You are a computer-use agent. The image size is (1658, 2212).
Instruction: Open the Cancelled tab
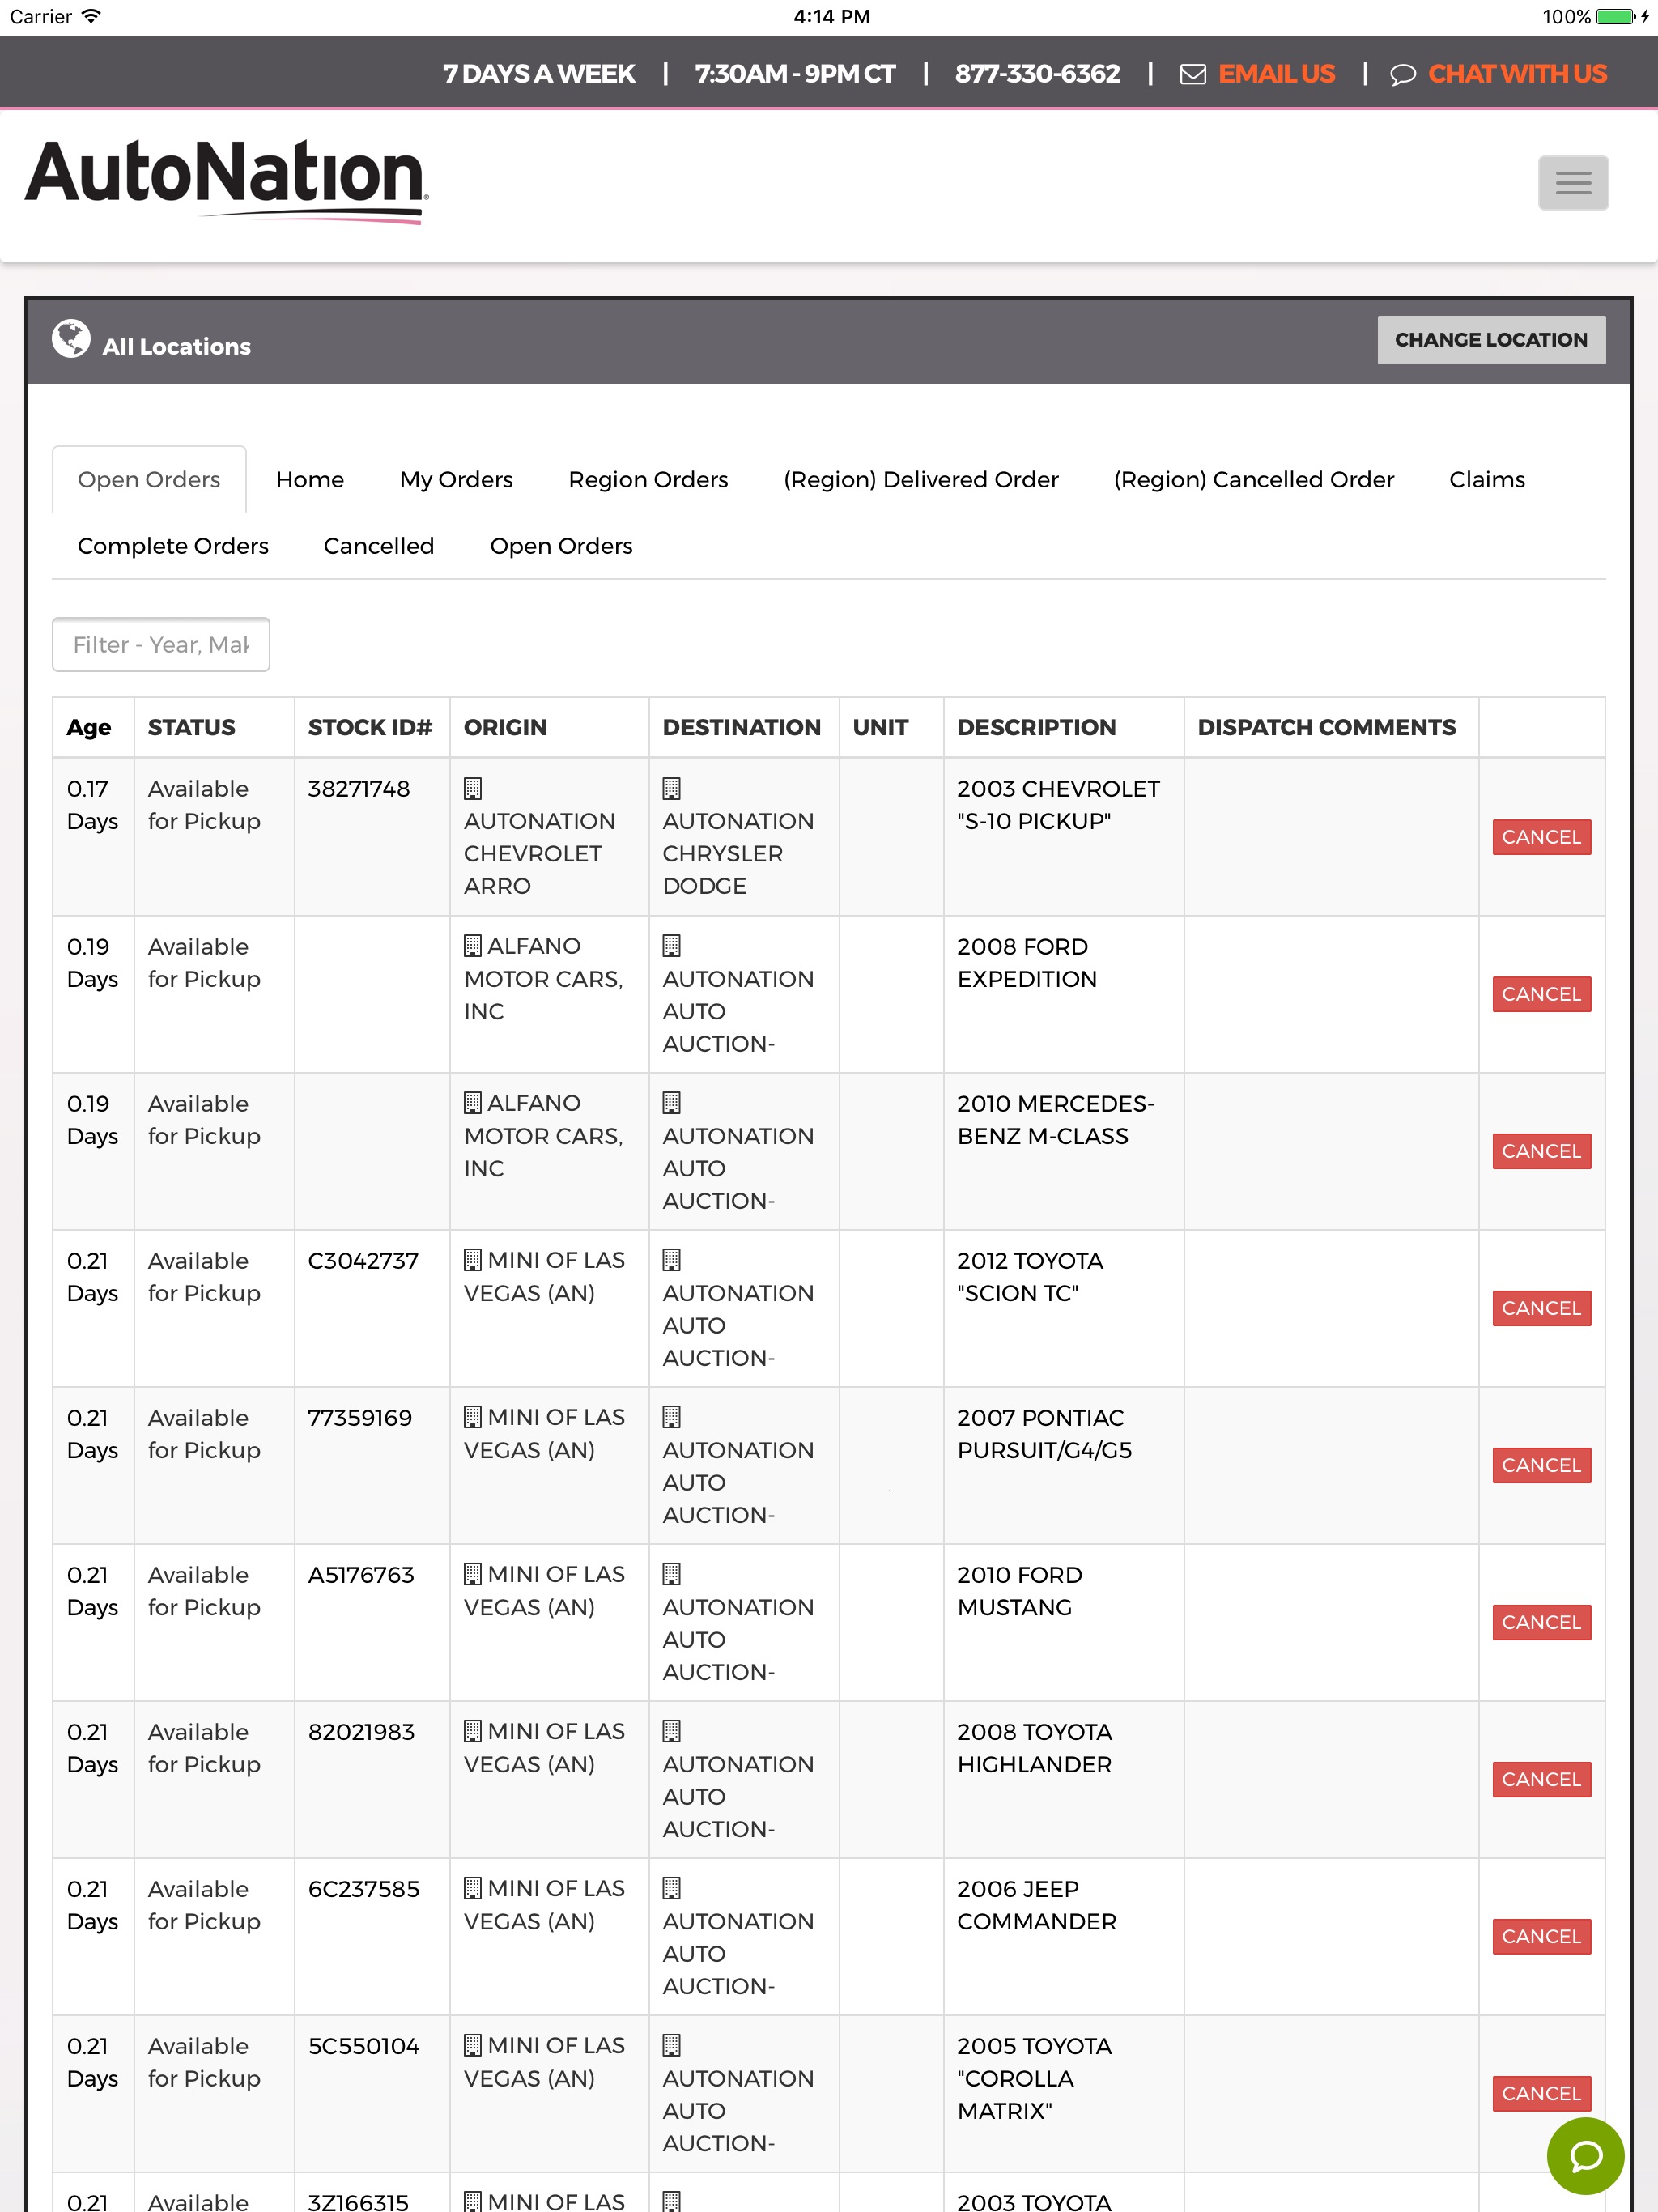379,546
